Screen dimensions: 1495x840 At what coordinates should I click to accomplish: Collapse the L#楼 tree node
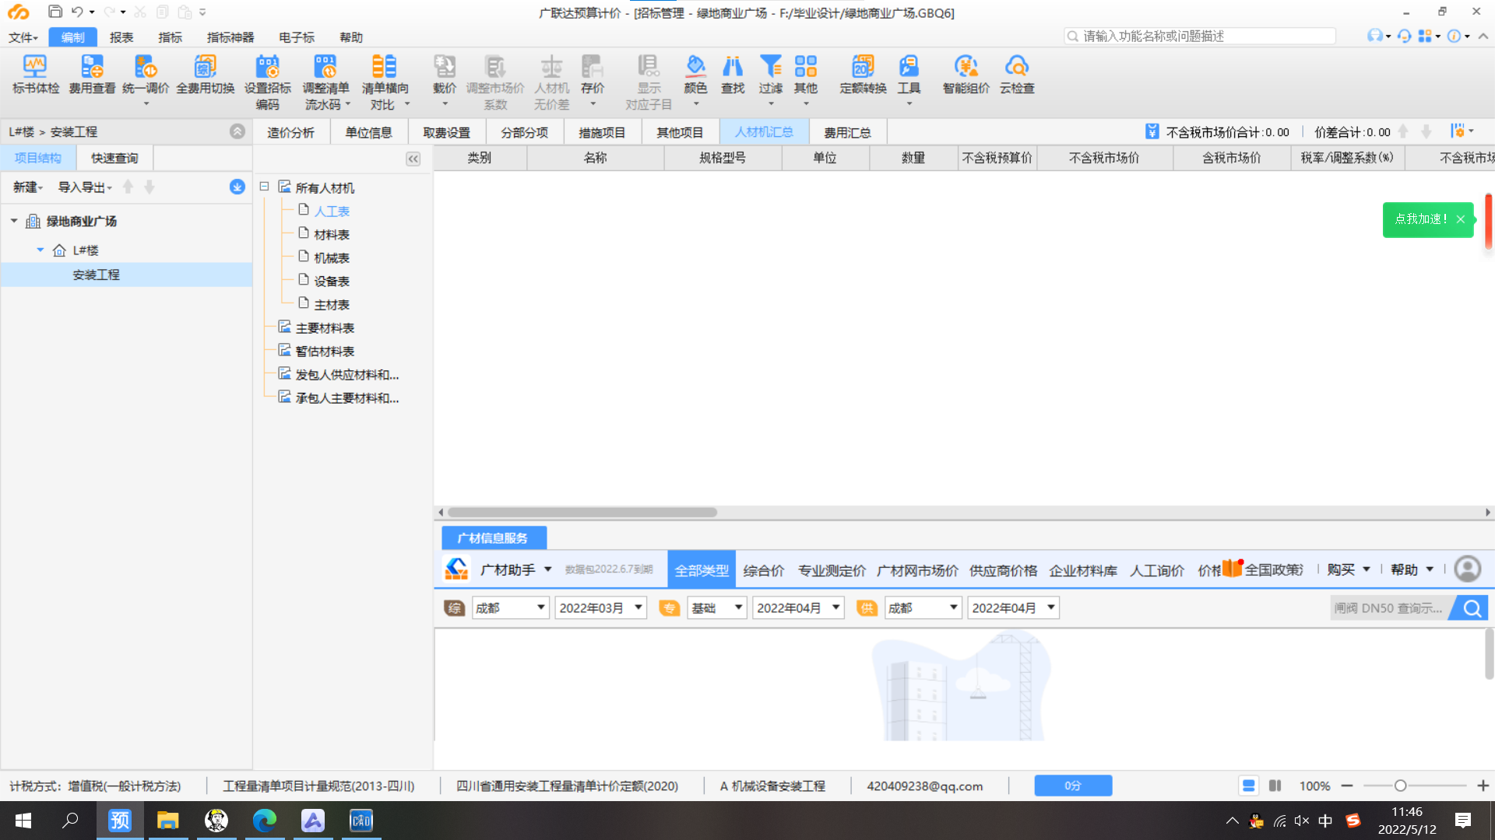coord(40,250)
